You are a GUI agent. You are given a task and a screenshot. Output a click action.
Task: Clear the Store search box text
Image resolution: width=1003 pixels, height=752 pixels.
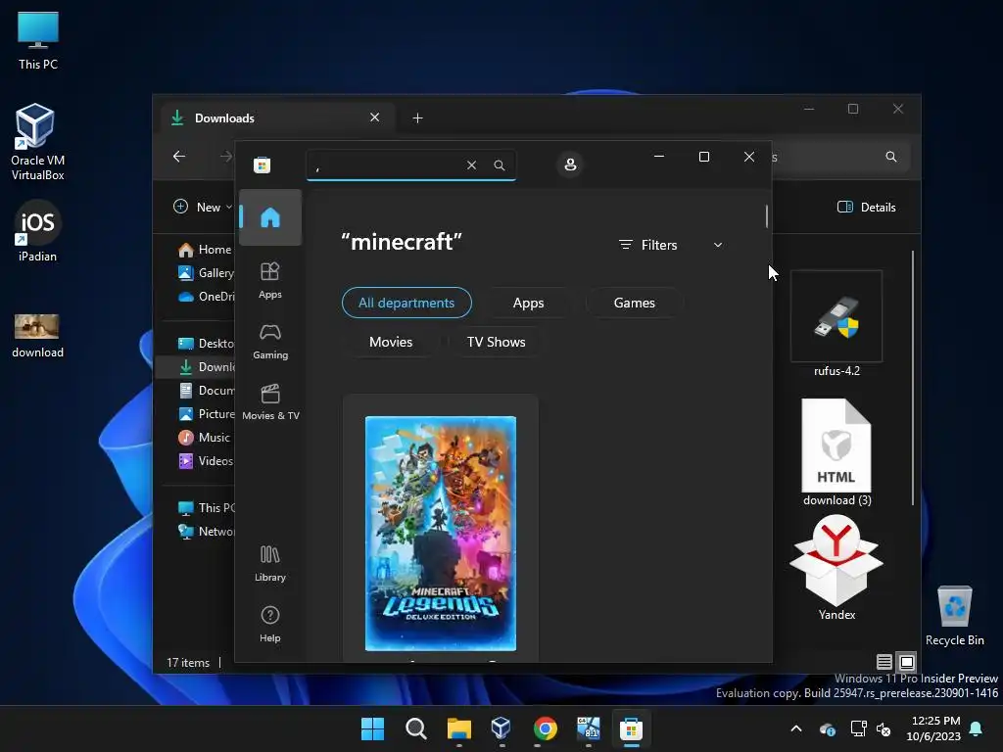pos(471,164)
